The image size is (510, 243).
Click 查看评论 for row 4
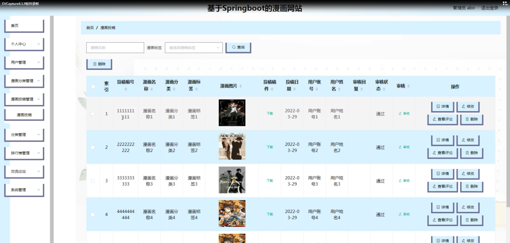click(442, 220)
